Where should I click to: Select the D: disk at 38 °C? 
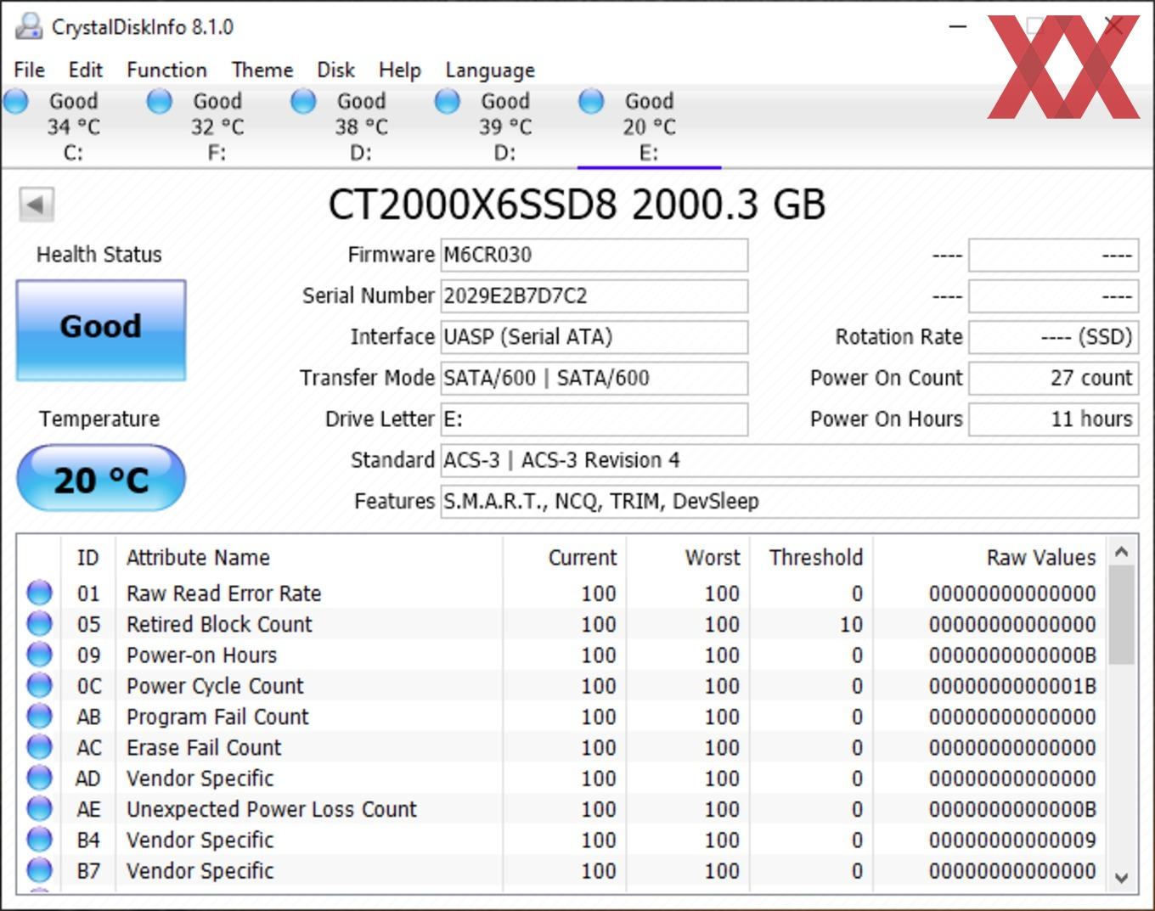pyautogui.click(x=361, y=127)
